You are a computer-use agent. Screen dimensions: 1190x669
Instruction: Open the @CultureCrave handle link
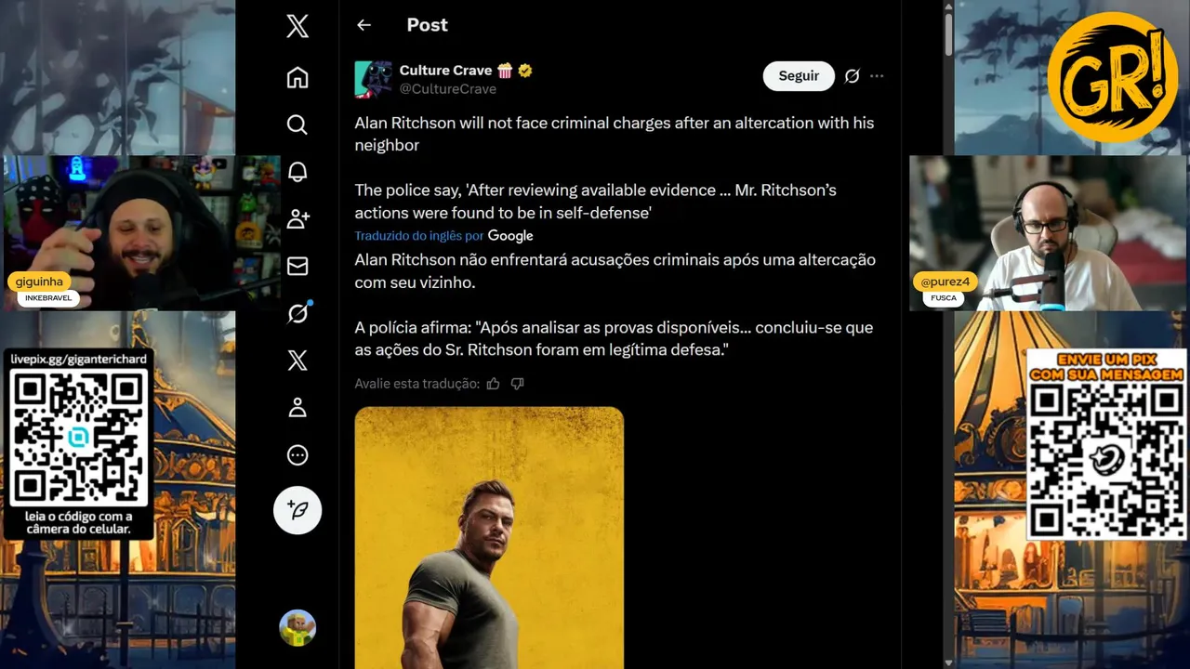coord(447,89)
